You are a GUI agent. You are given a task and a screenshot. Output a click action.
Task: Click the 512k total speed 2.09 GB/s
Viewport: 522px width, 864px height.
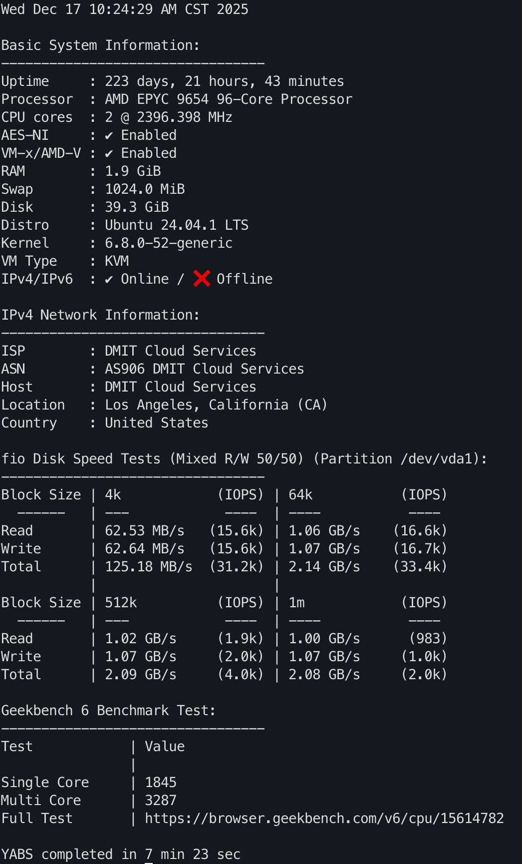point(140,674)
